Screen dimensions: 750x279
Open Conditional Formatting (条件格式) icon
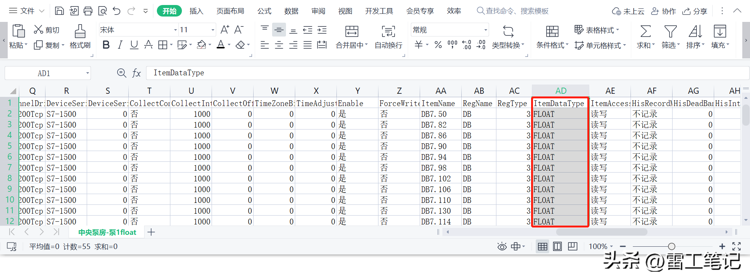click(552, 32)
